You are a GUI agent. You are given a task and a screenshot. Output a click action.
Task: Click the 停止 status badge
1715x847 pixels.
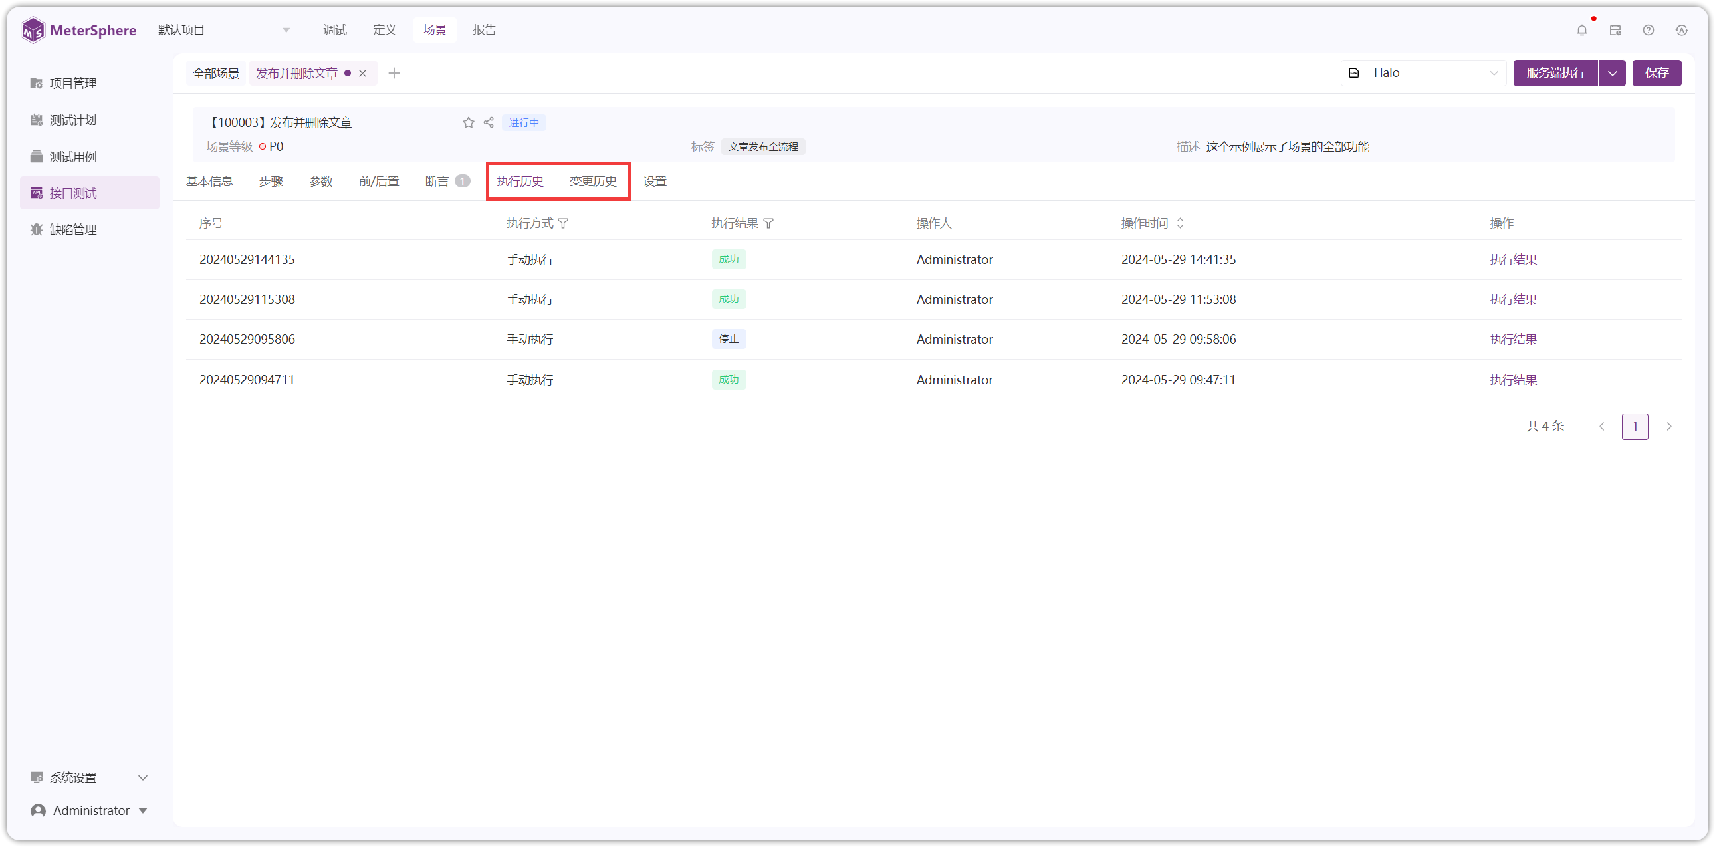(x=729, y=339)
